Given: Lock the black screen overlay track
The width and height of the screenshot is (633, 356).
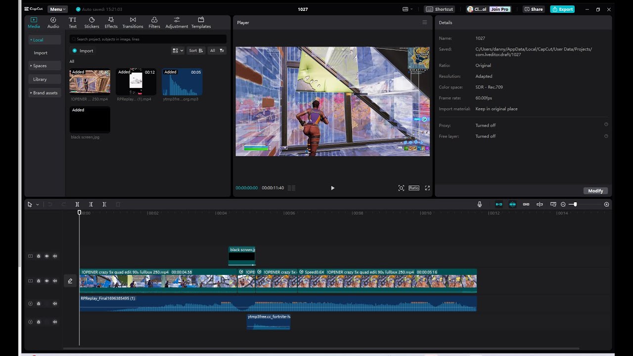Looking at the screenshot, I should click(x=39, y=256).
